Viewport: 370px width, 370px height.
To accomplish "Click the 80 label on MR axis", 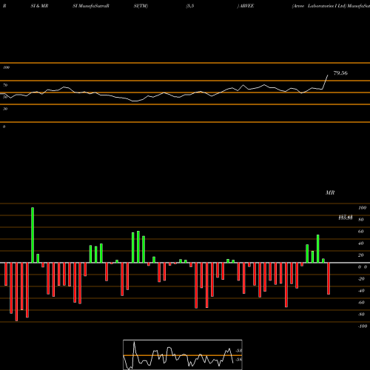I will tap(361, 220).
